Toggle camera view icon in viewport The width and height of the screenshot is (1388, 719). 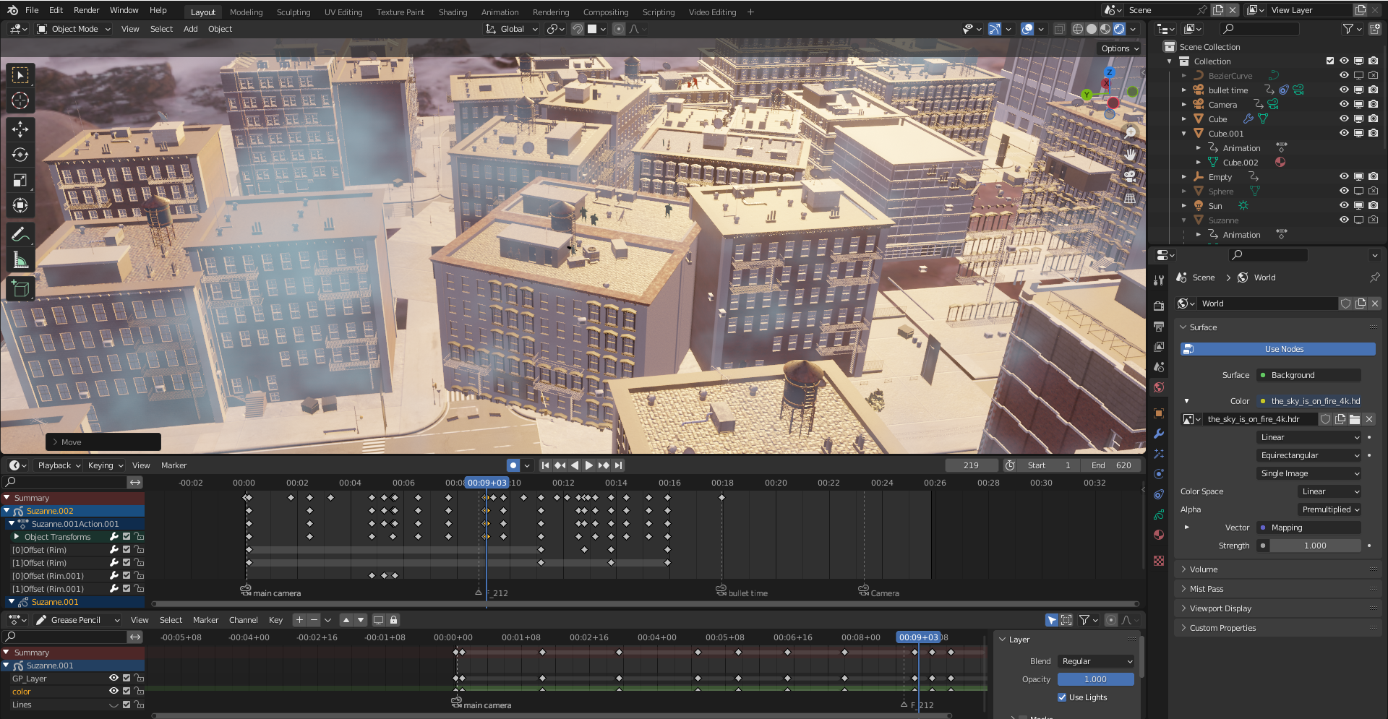tap(1129, 176)
